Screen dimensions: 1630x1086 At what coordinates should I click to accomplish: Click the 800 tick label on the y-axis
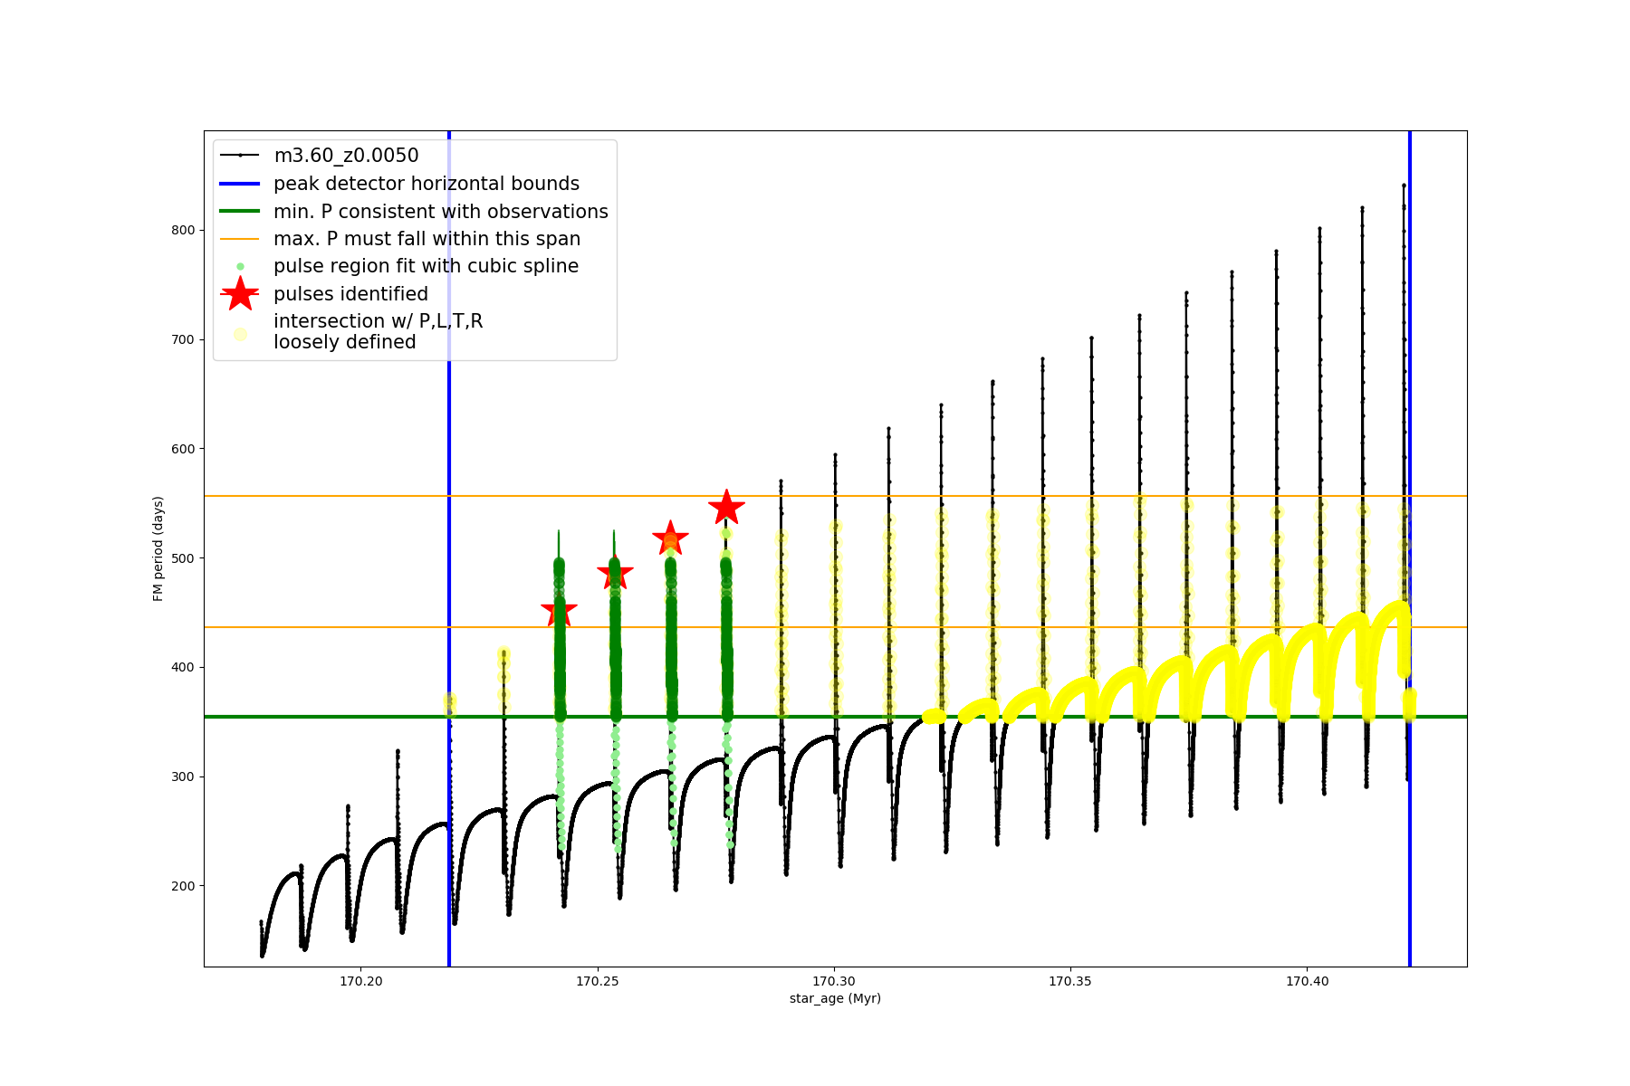tap(183, 231)
